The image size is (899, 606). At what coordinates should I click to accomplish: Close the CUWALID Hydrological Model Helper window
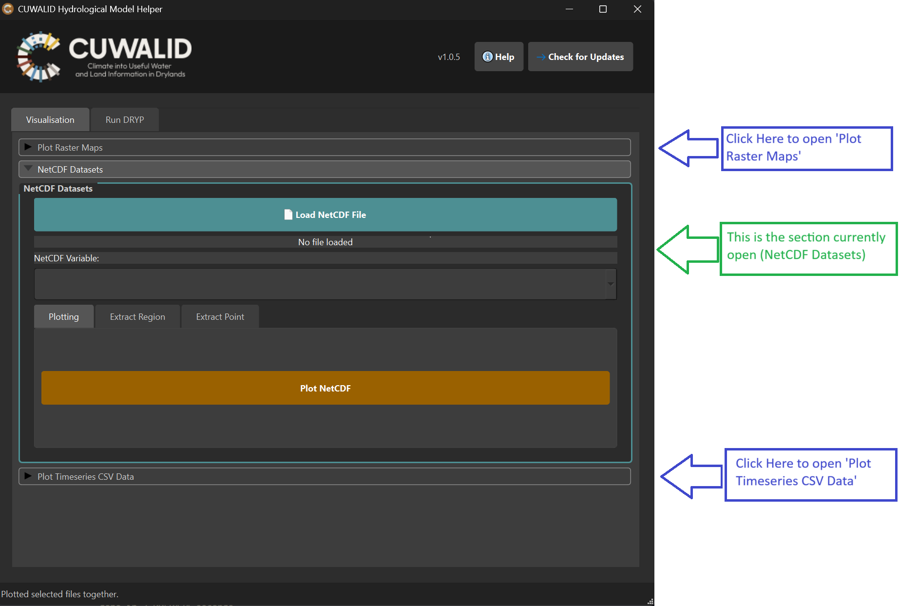(x=637, y=9)
